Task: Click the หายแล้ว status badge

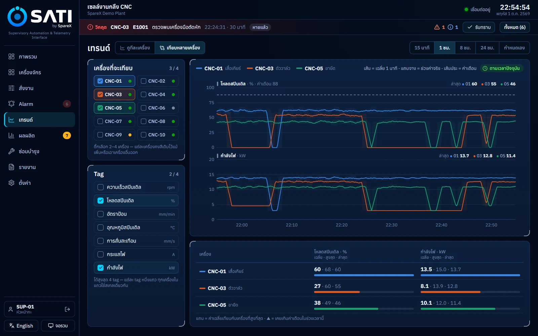Action: click(260, 27)
